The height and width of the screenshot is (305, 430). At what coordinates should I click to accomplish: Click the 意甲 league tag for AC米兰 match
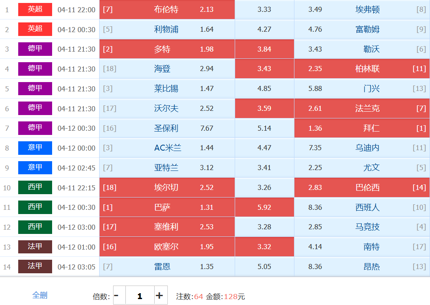pyautogui.click(x=35, y=148)
